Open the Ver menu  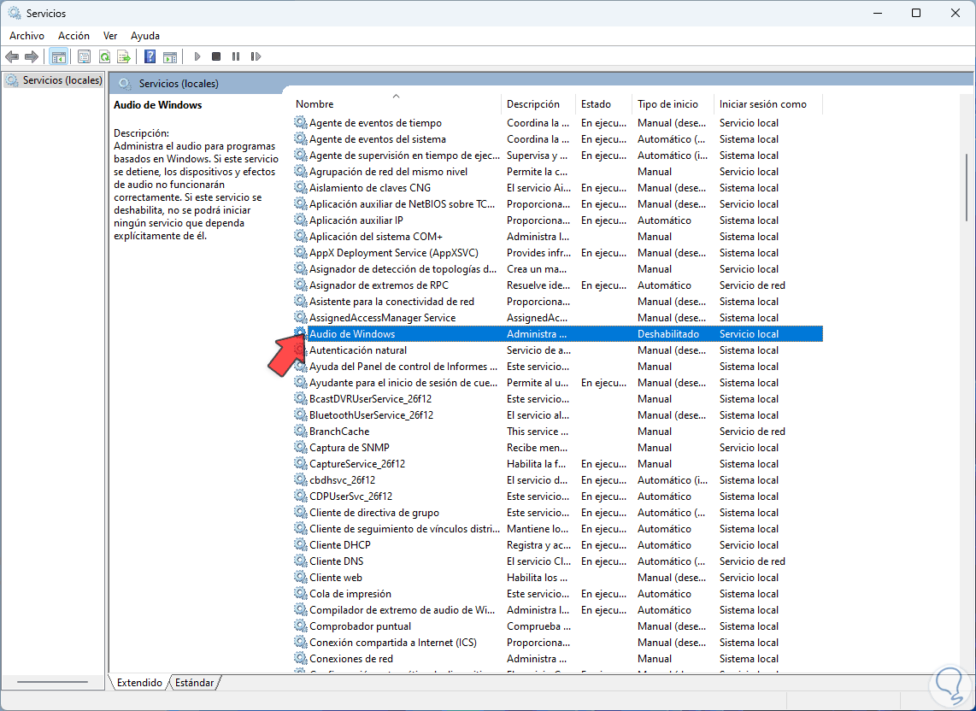point(110,36)
